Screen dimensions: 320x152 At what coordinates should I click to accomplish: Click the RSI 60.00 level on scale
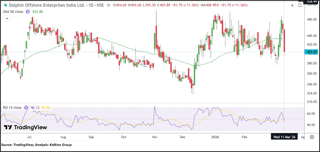311,114
